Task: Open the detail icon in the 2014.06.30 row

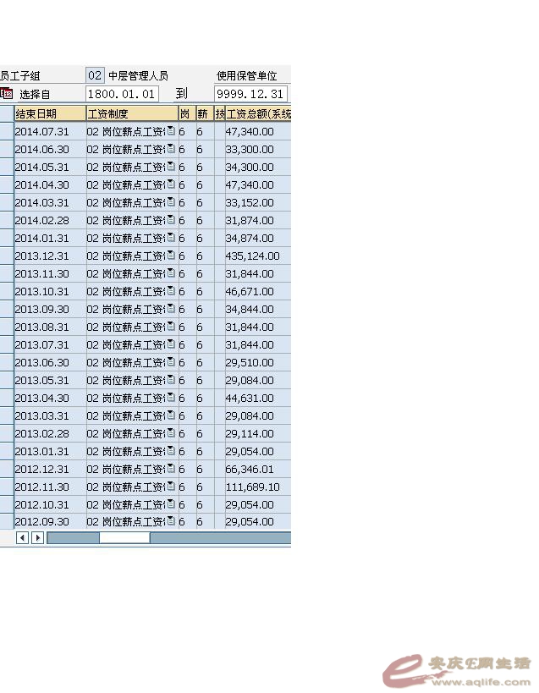Action: [171, 149]
